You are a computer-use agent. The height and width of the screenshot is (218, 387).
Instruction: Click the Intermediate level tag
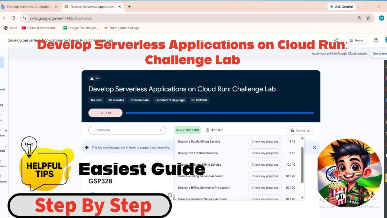pos(140,100)
